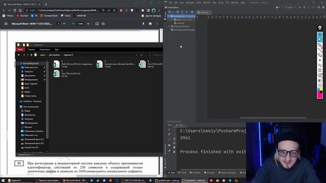Download the PDF file
This screenshot has width=326, height=183.
143,24
